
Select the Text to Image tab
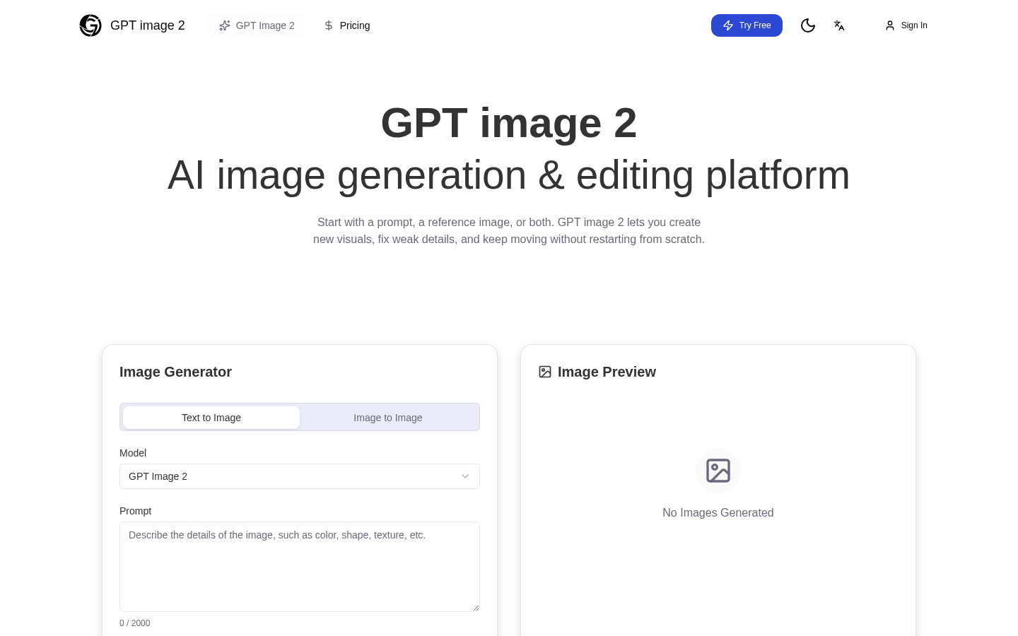click(x=211, y=418)
